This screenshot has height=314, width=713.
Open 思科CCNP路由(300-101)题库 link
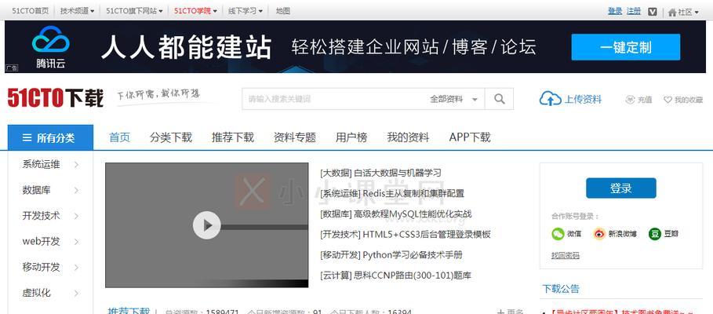click(413, 276)
